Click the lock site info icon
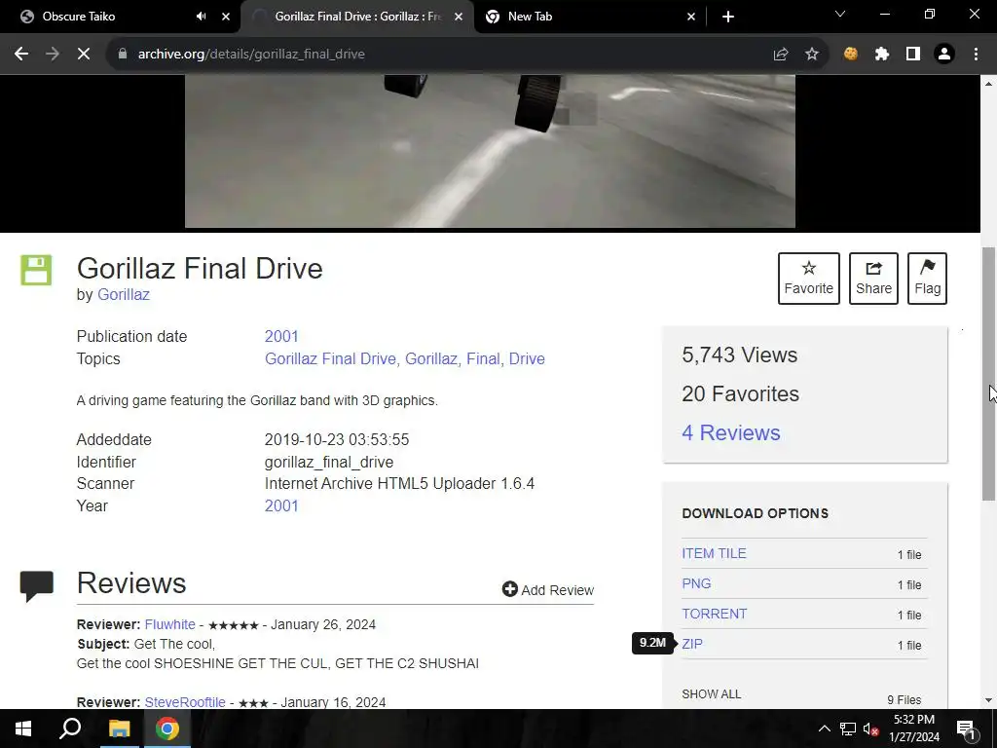The width and height of the screenshot is (997, 748). 123,55
